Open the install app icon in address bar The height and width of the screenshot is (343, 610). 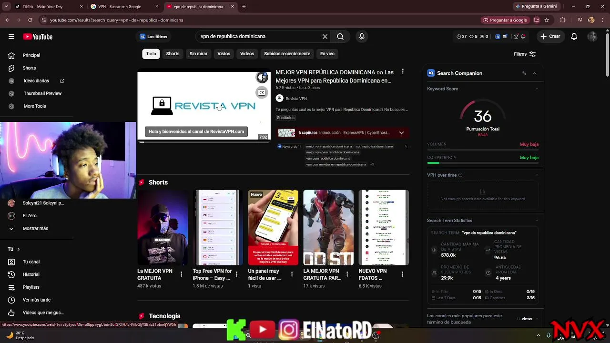pyautogui.click(x=537, y=20)
